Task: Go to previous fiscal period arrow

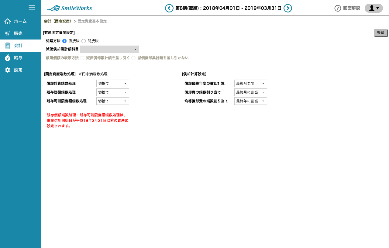Action: coord(169,8)
